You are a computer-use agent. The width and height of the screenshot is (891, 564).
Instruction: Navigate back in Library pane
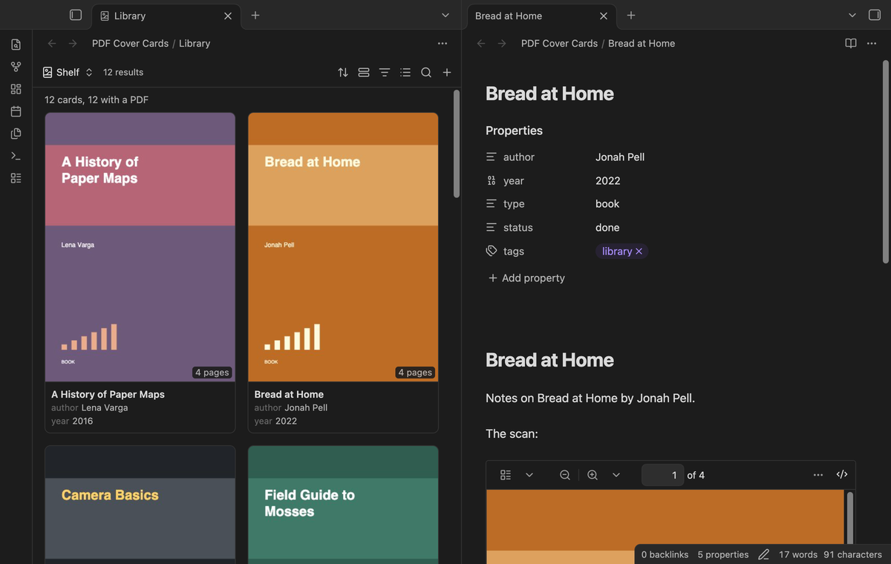point(52,43)
